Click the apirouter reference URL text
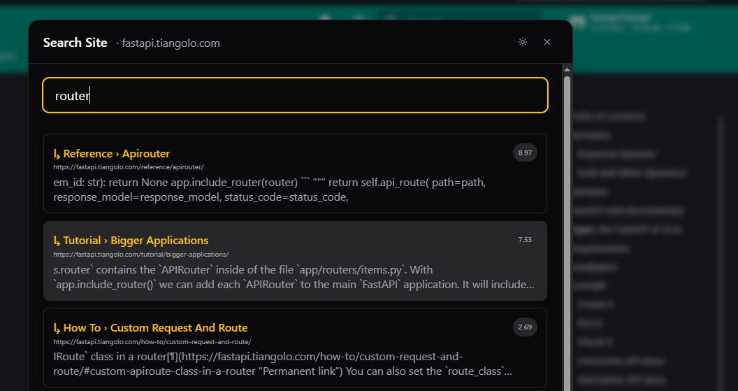This screenshot has width=738, height=391. (x=129, y=166)
